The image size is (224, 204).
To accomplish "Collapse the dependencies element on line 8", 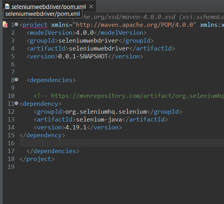I will (x=17, y=79).
